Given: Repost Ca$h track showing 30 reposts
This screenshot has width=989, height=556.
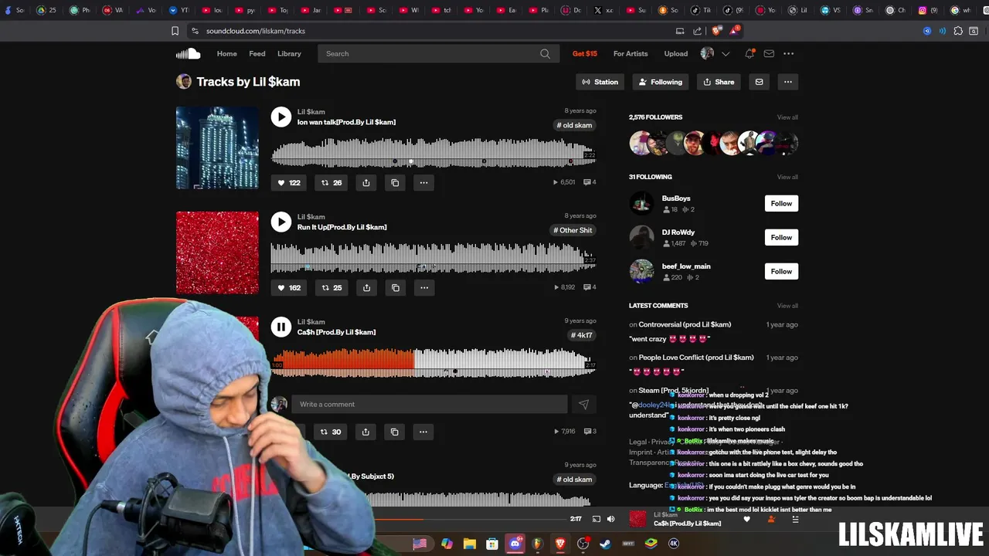Looking at the screenshot, I should click(x=331, y=432).
